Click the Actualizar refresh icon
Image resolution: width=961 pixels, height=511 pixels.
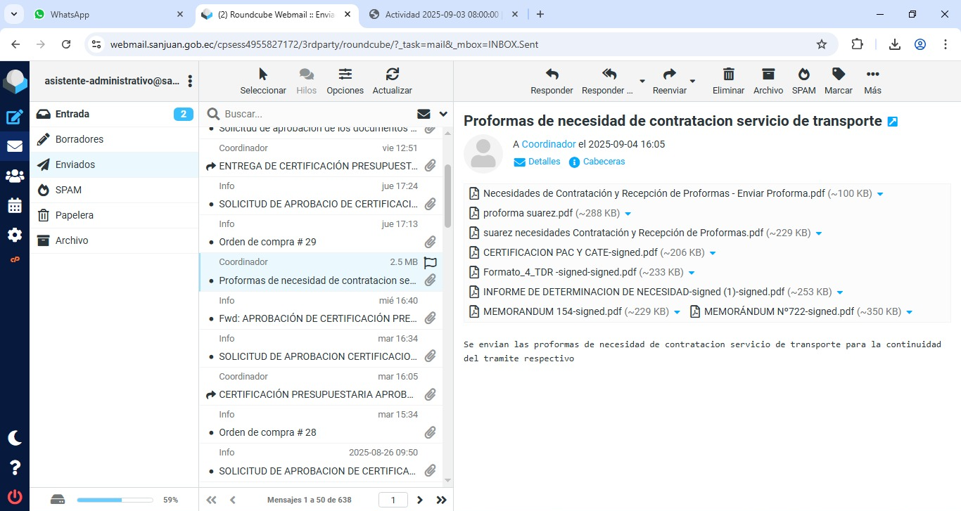[x=392, y=75]
